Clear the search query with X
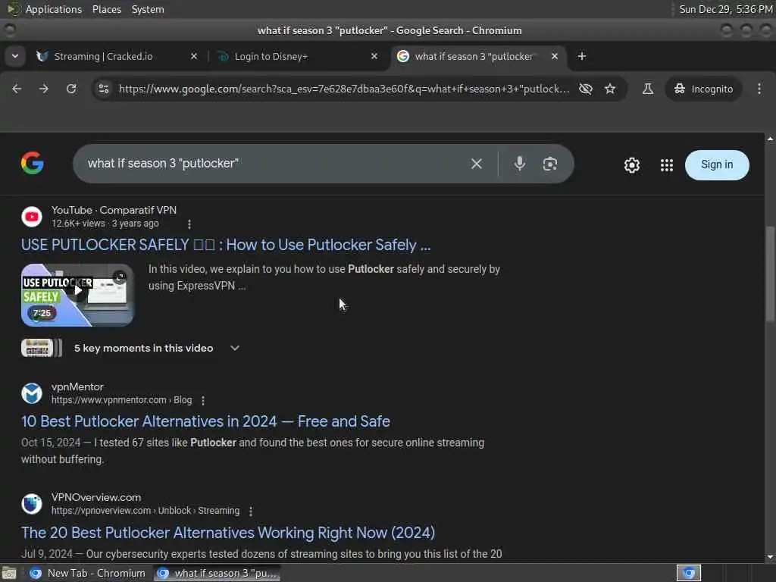This screenshot has height=582, width=776. point(476,164)
